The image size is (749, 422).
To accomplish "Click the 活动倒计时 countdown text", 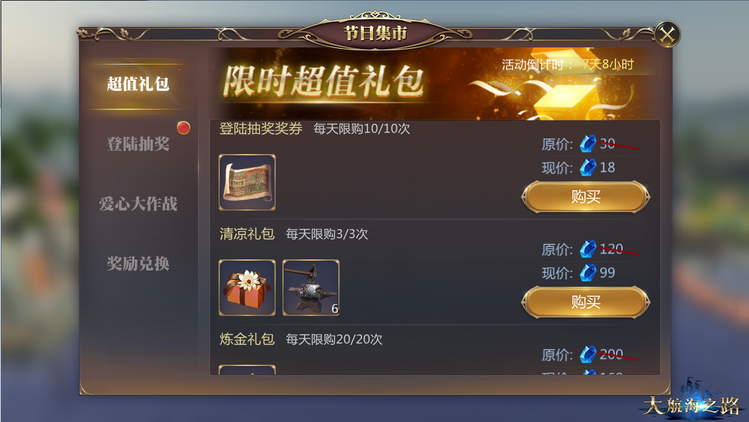I will click(567, 65).
